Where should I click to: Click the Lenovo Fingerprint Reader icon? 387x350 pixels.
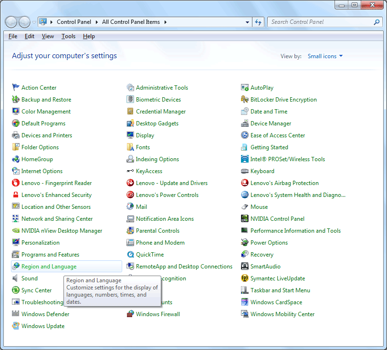16,183
